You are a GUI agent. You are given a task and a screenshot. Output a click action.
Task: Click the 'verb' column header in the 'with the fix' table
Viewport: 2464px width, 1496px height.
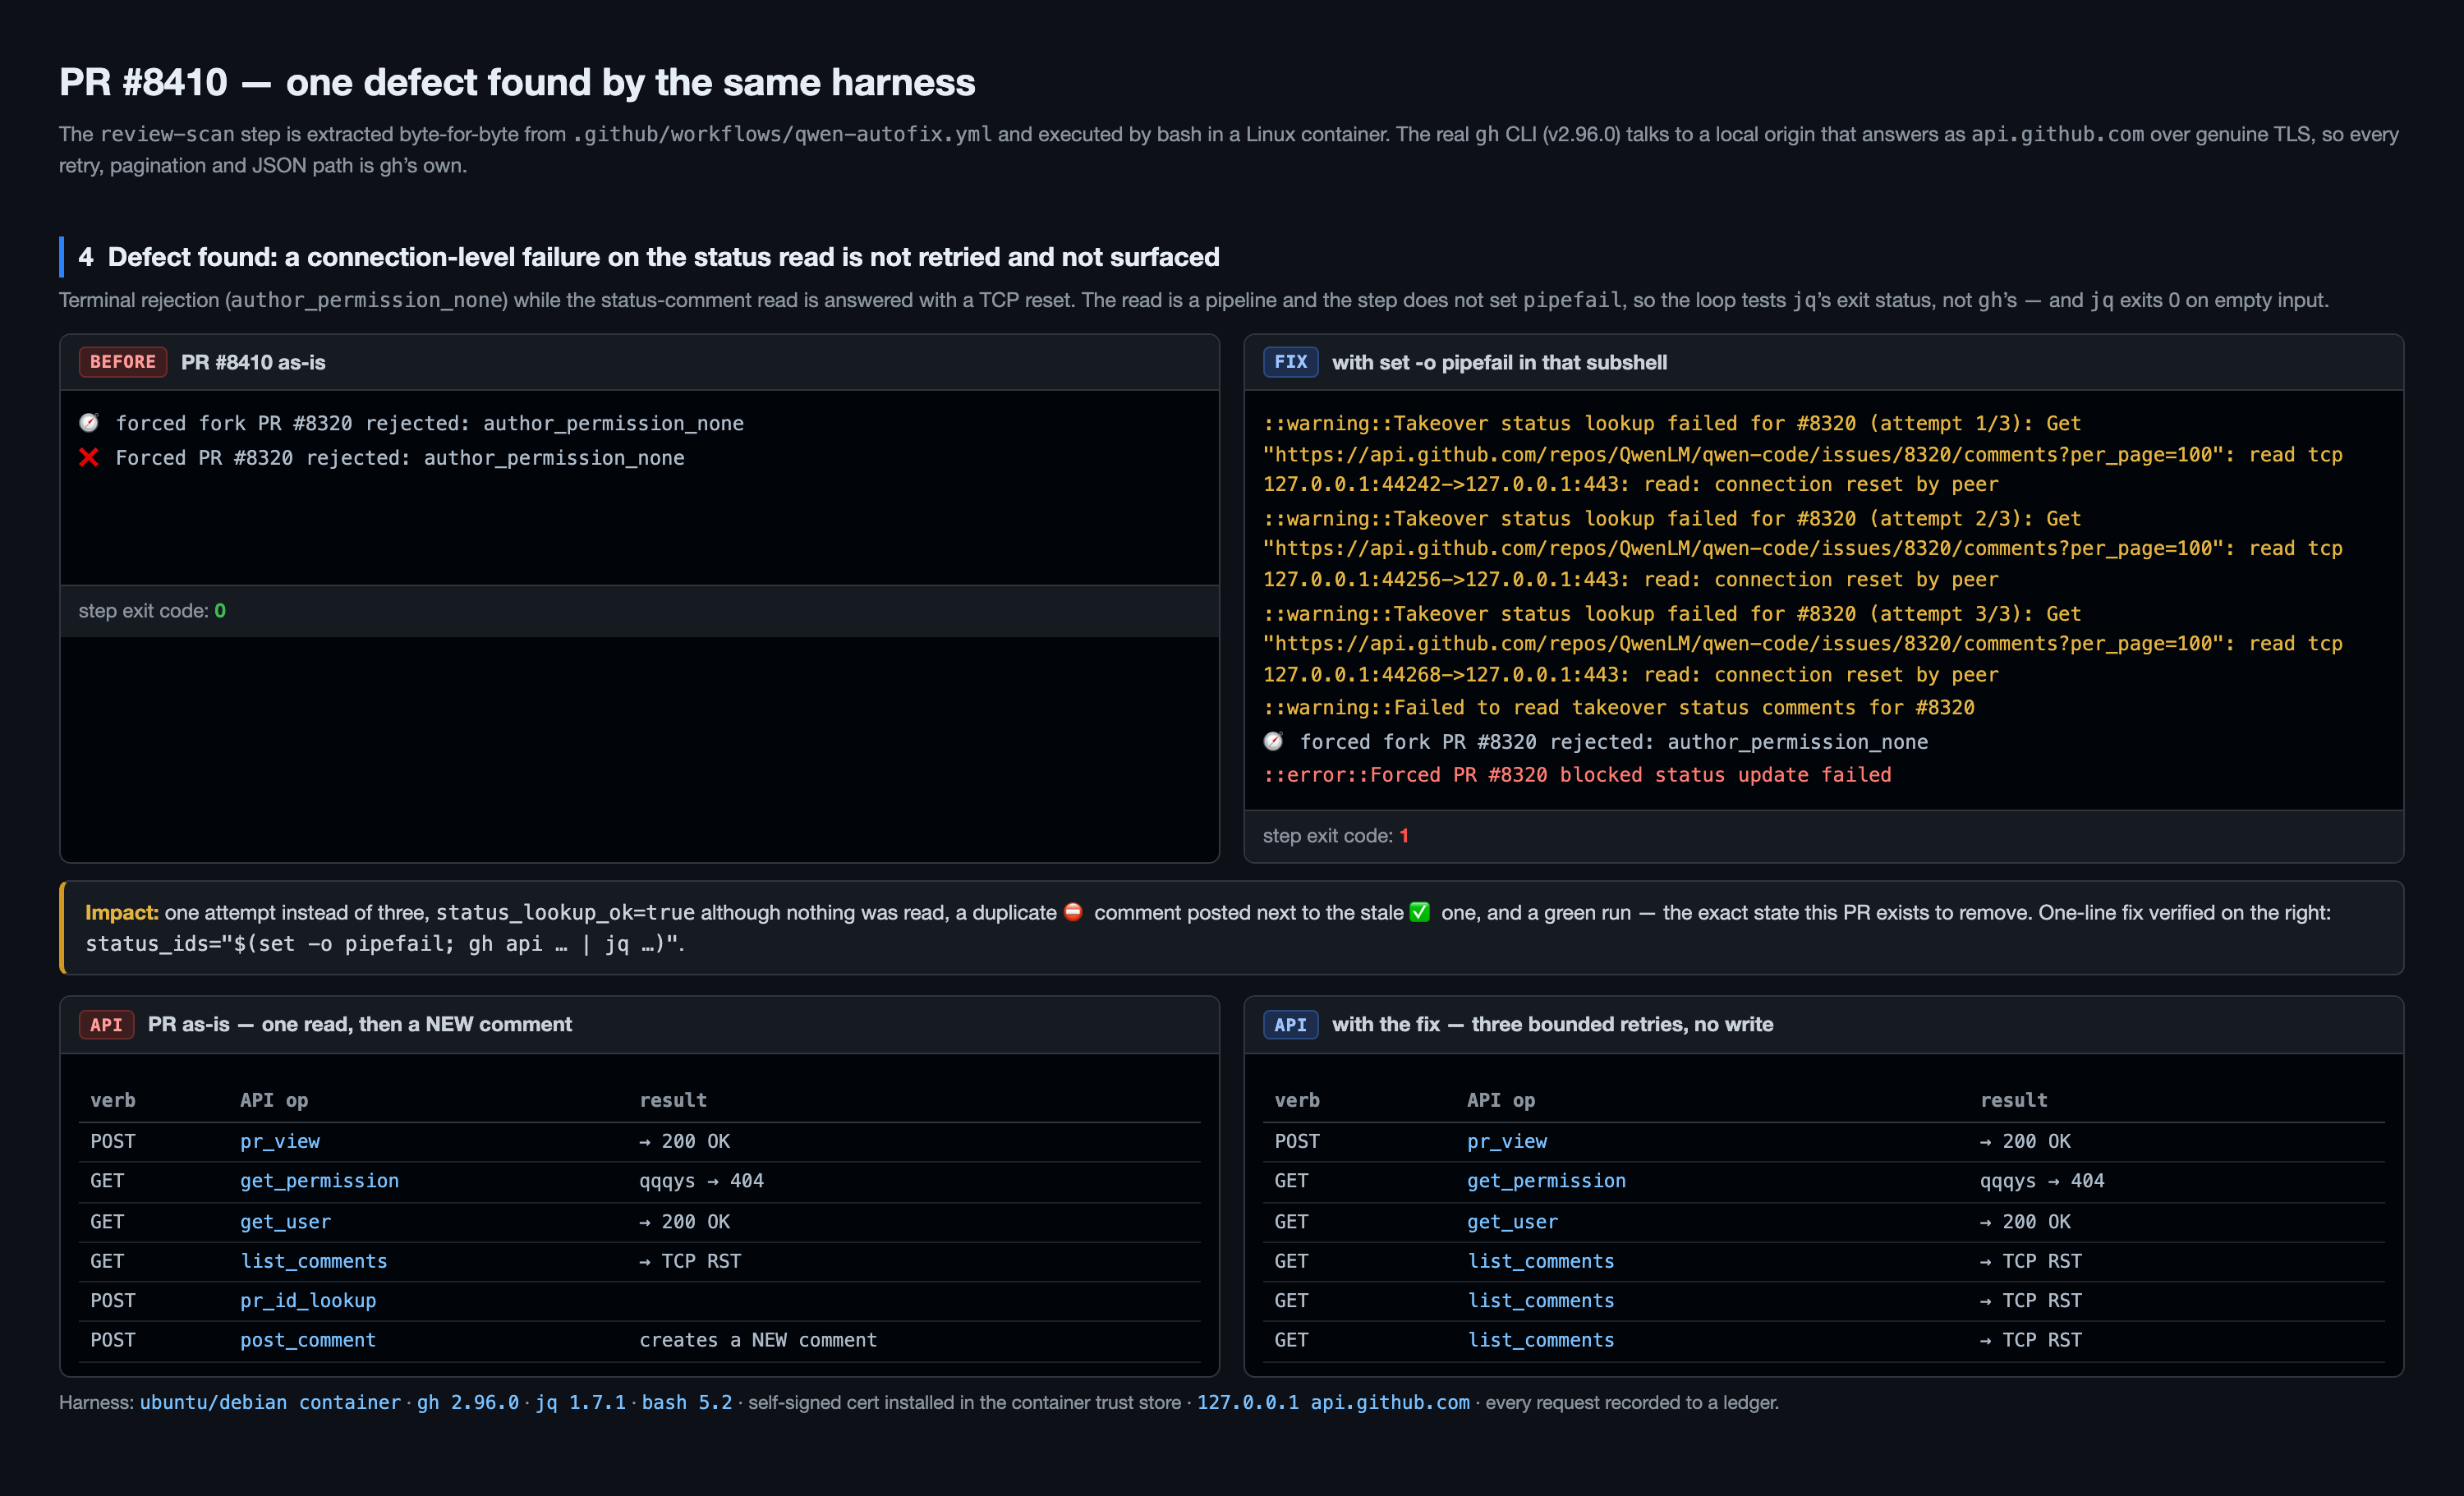point(1297,1100)
